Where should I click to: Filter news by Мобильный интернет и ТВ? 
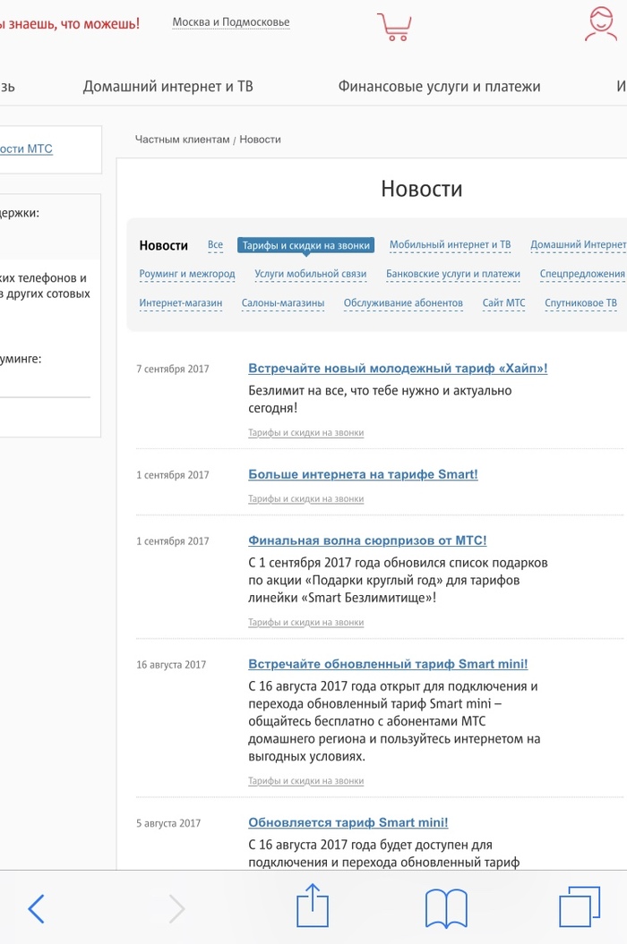click(x=450, y=244)
